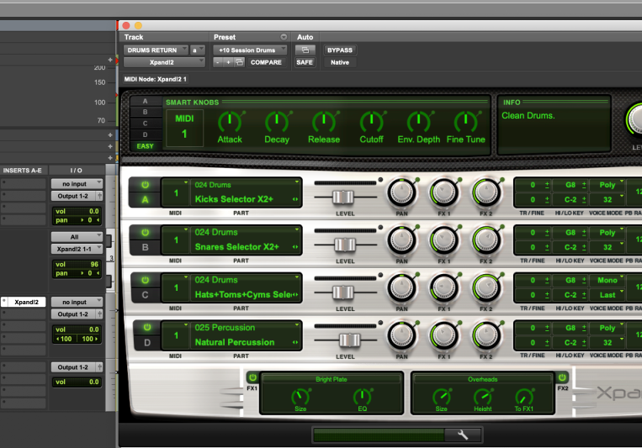Select smart knobs tab A
The image size is (642, 448).
(x=145, y=101)
